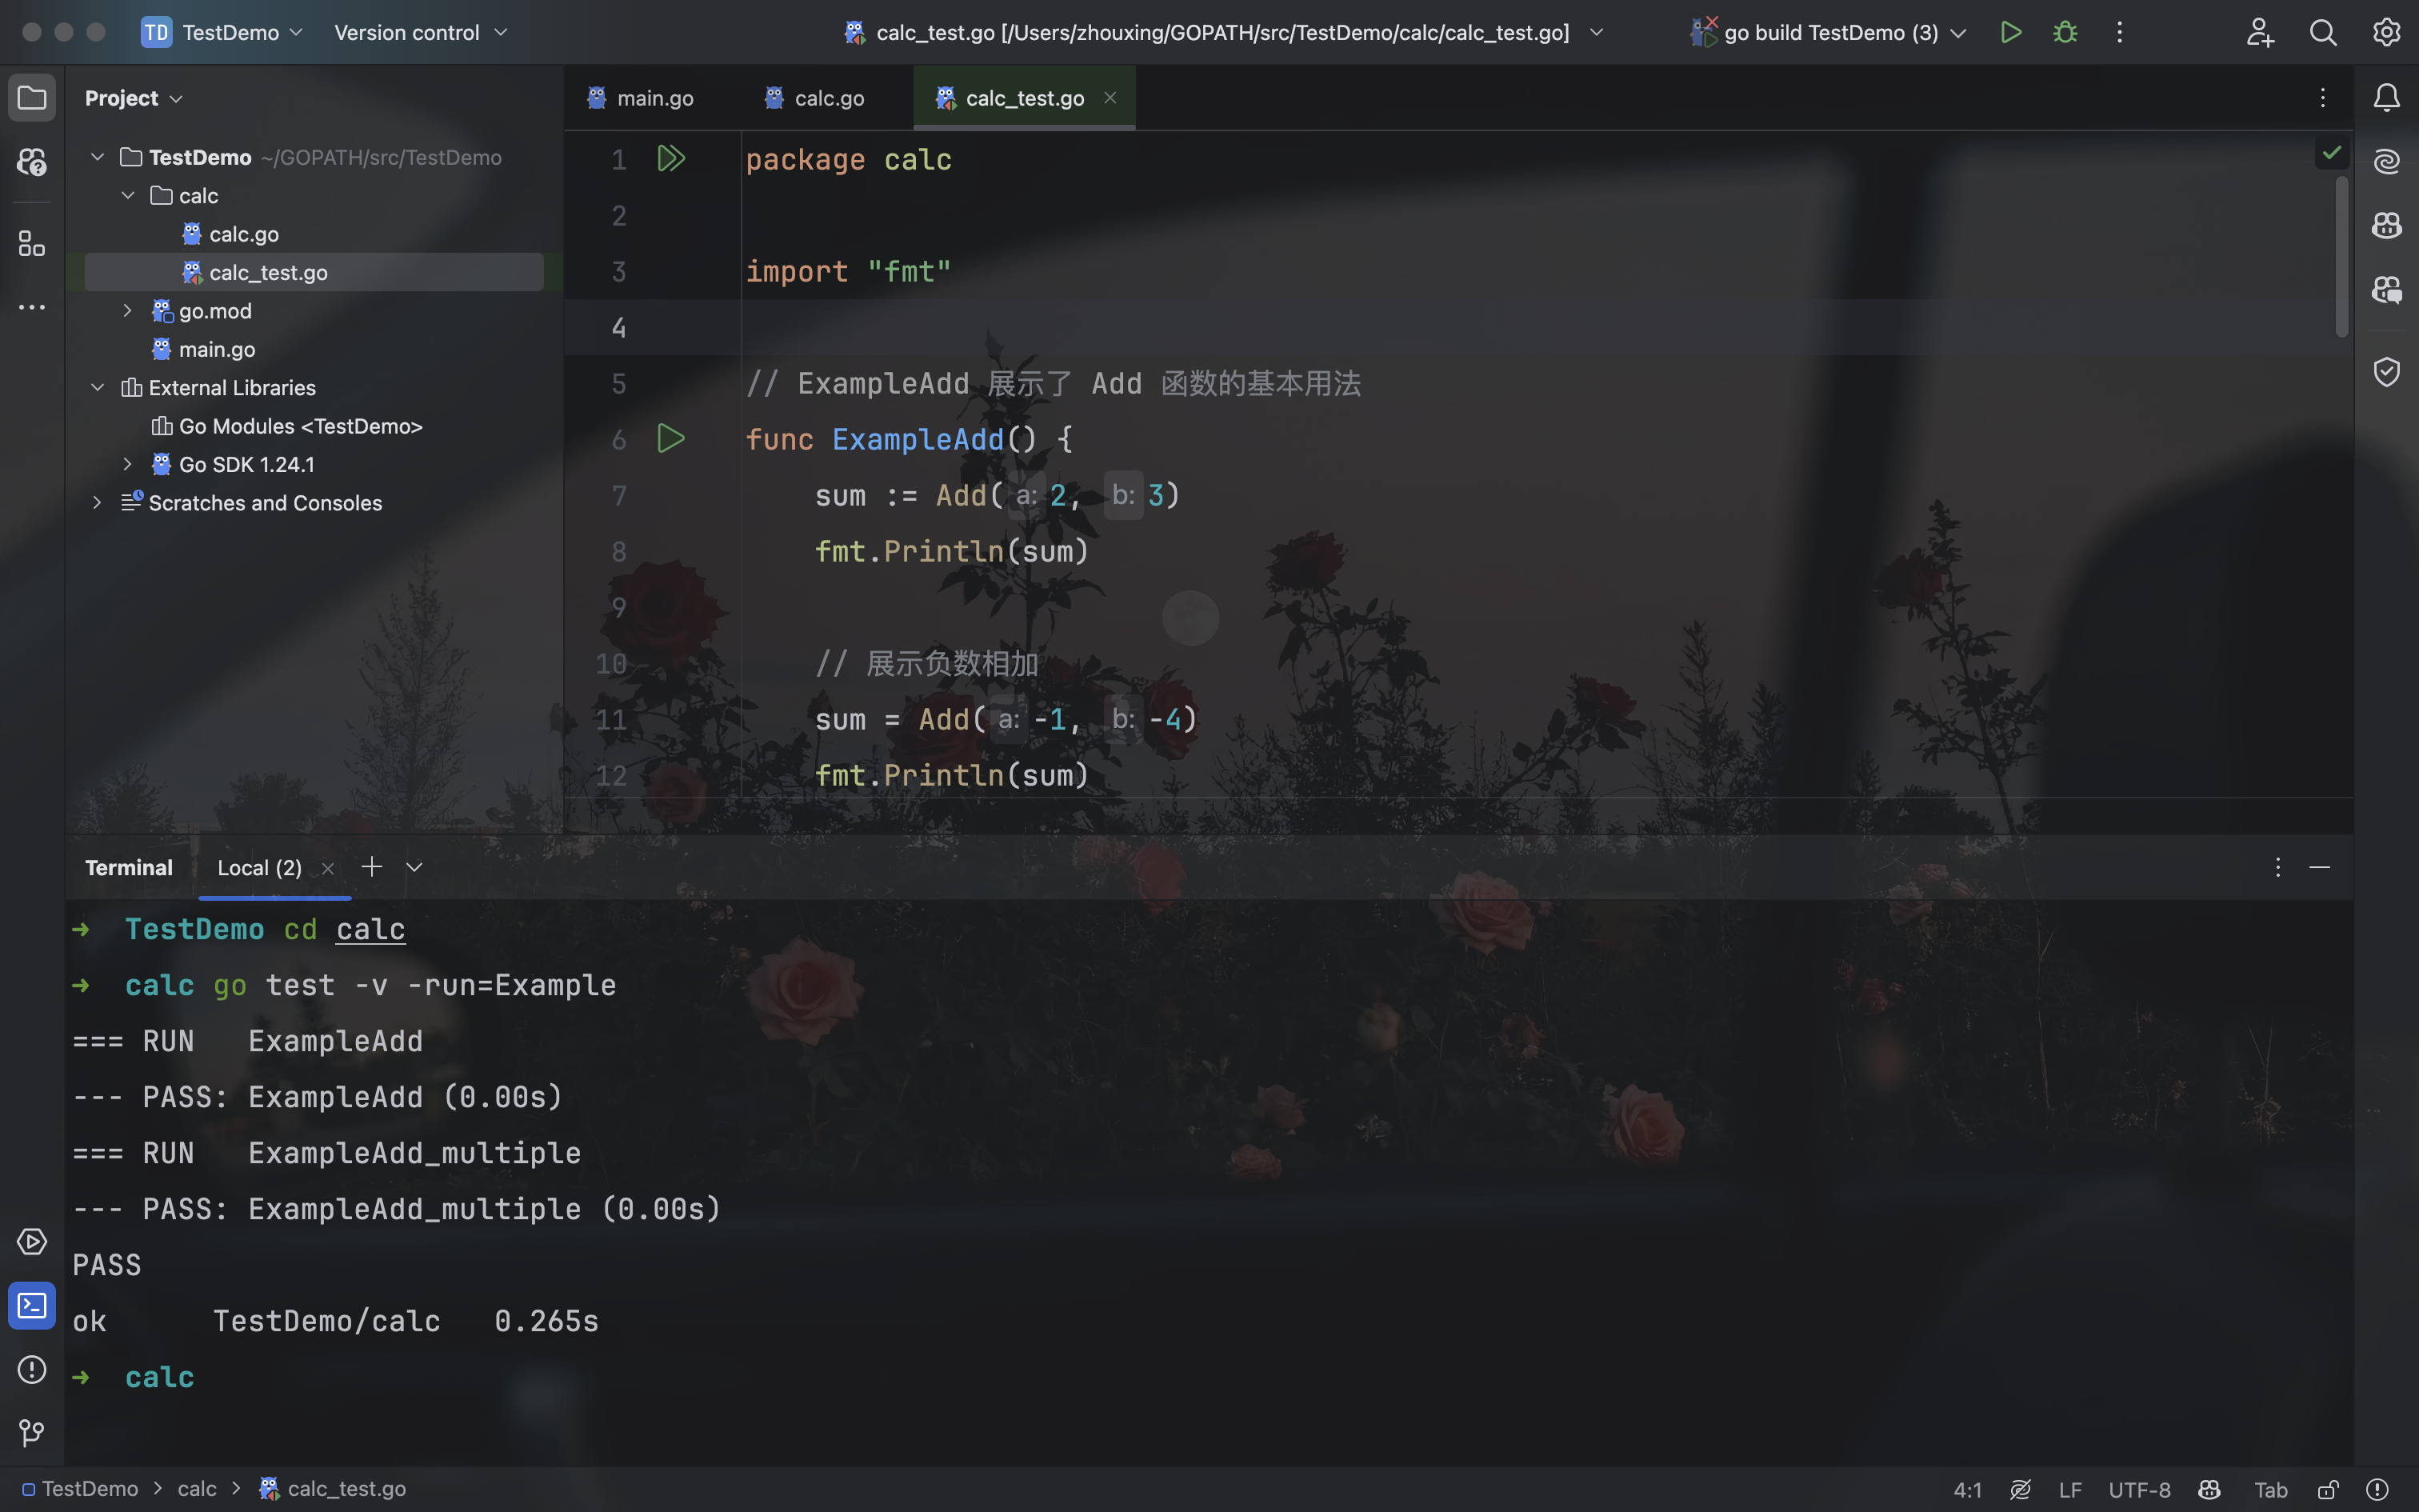Open the Structure tool window icon
Screen dimensions: 2419x1512
coord(32,243)
